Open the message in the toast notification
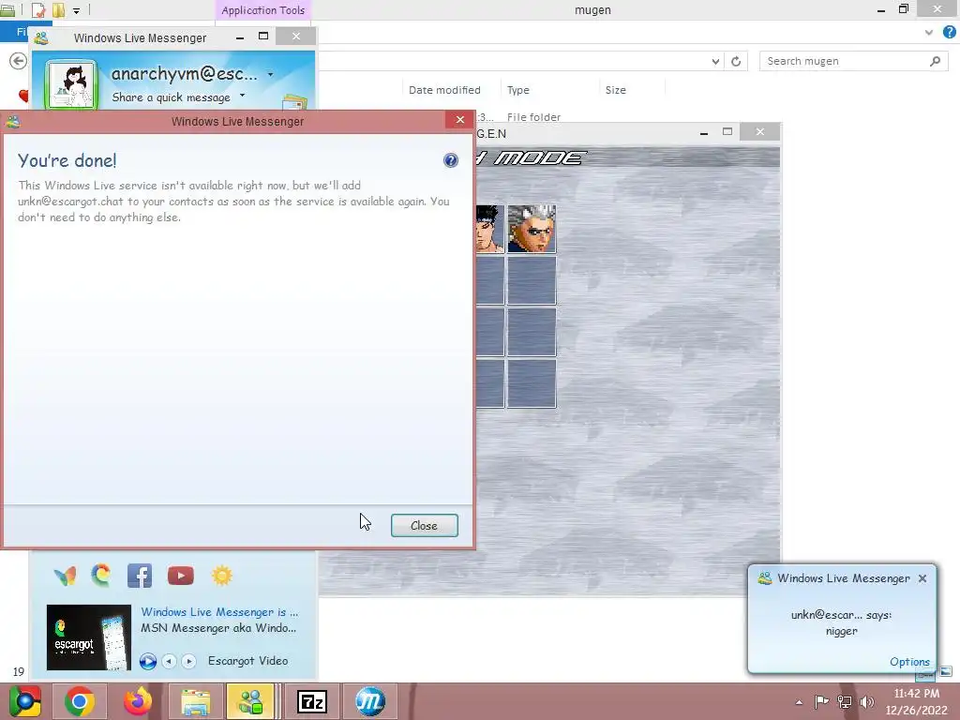 pos(841,622)
